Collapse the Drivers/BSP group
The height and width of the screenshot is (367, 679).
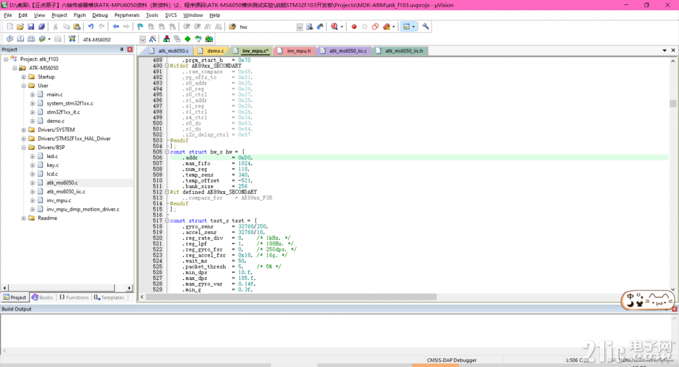tap(23, 147)
